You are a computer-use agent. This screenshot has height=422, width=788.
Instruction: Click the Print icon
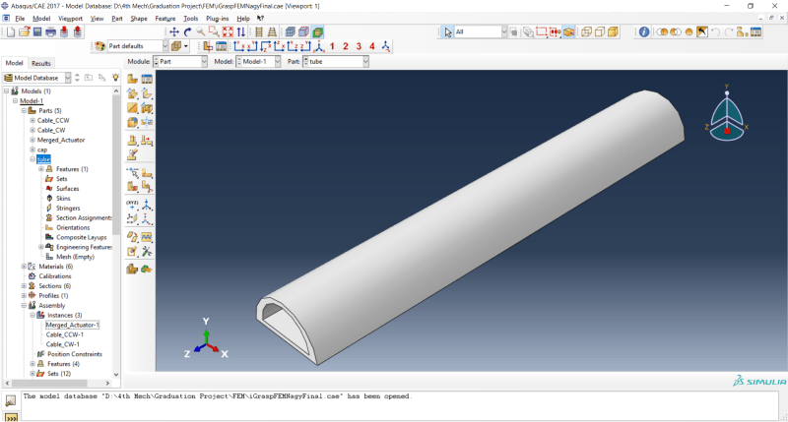click(x=51, y=32)
